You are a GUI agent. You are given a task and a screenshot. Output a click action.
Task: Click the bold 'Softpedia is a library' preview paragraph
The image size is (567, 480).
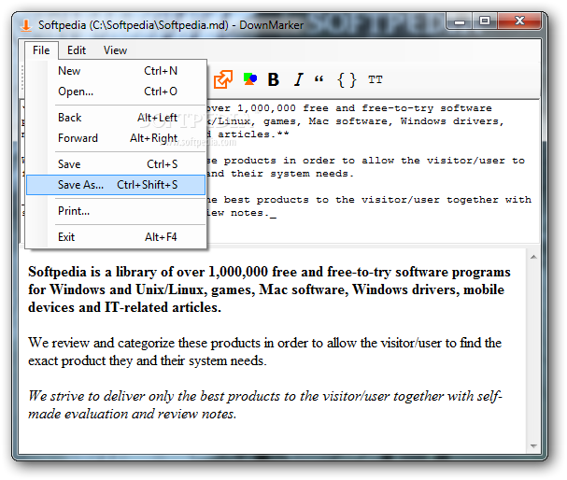(x=269, y=289)
